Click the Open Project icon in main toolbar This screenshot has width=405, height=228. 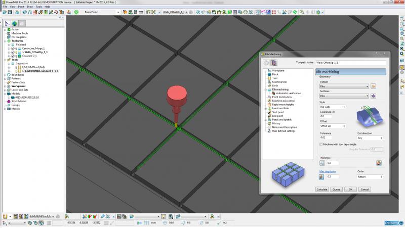click(x=5, y=12)
